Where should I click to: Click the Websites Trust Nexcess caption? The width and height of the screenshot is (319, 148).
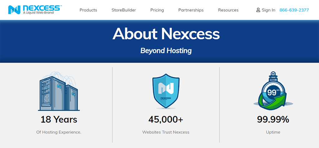tap(166, 132)
